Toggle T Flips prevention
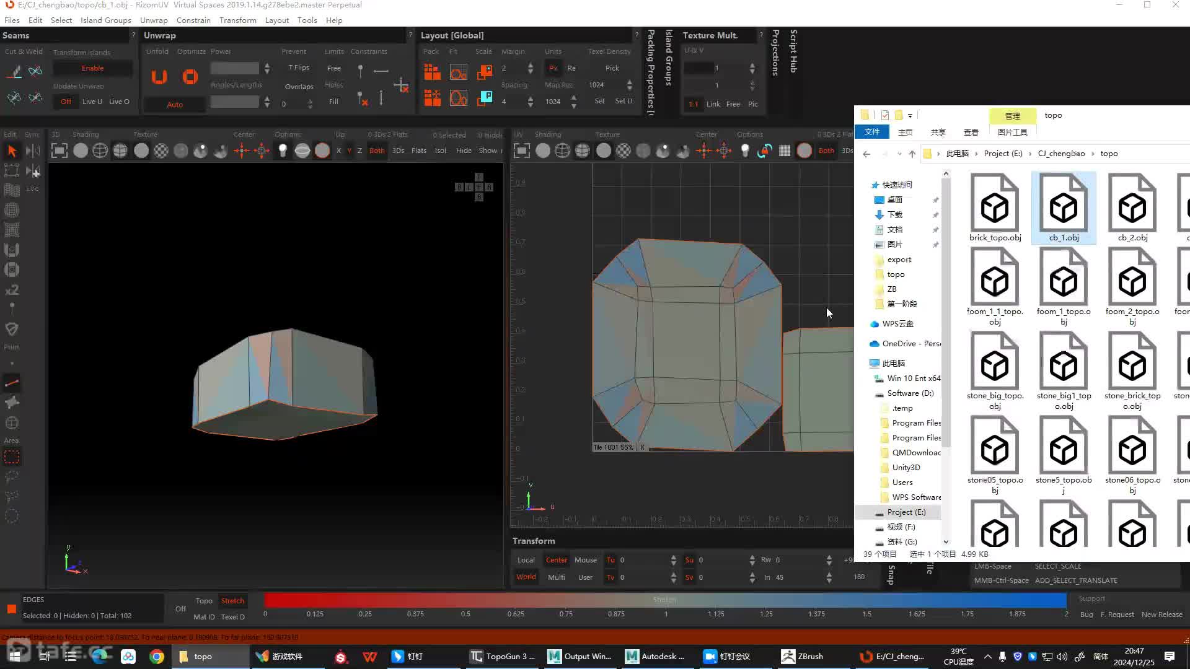Screen dimensions: 1190x669 pyautogui.click(x=299, y=68)
